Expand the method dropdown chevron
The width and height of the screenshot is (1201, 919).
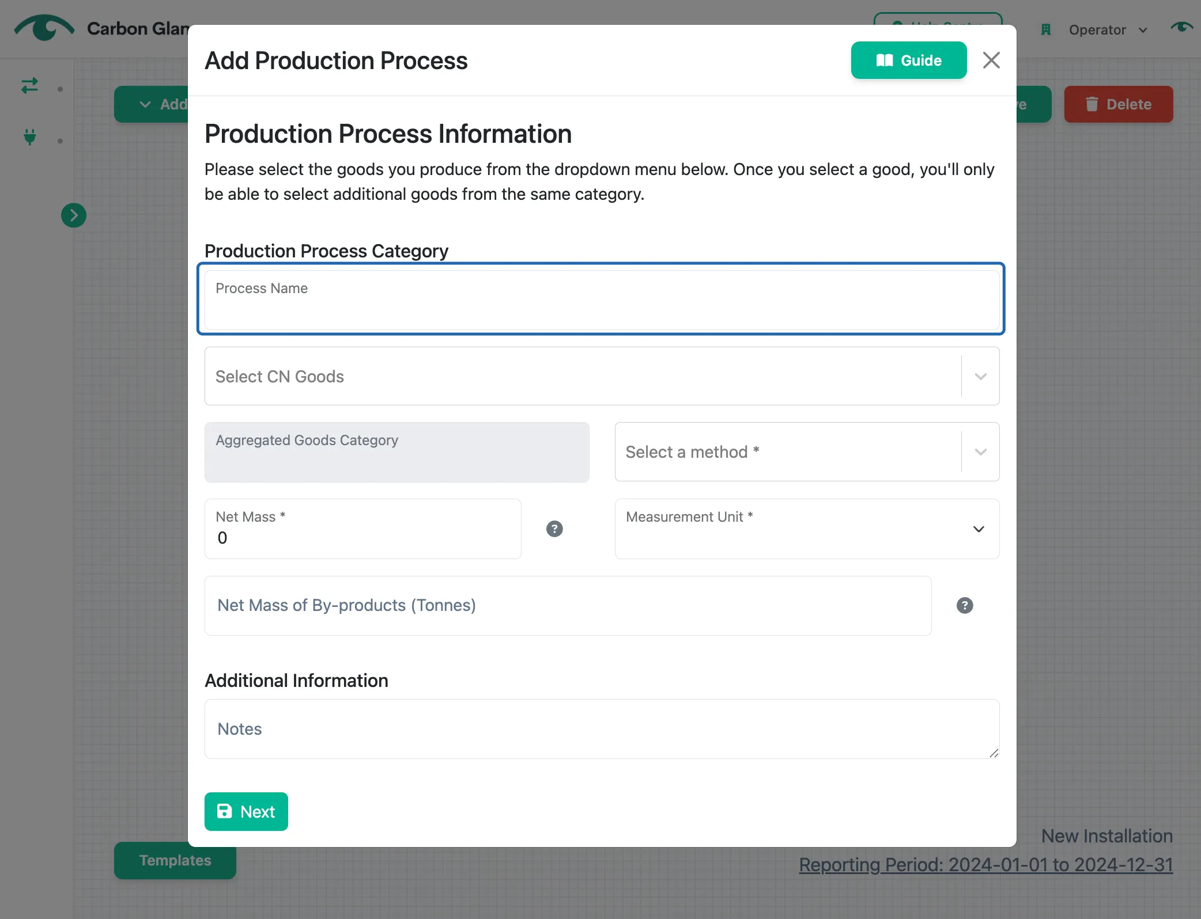(980, 452)
